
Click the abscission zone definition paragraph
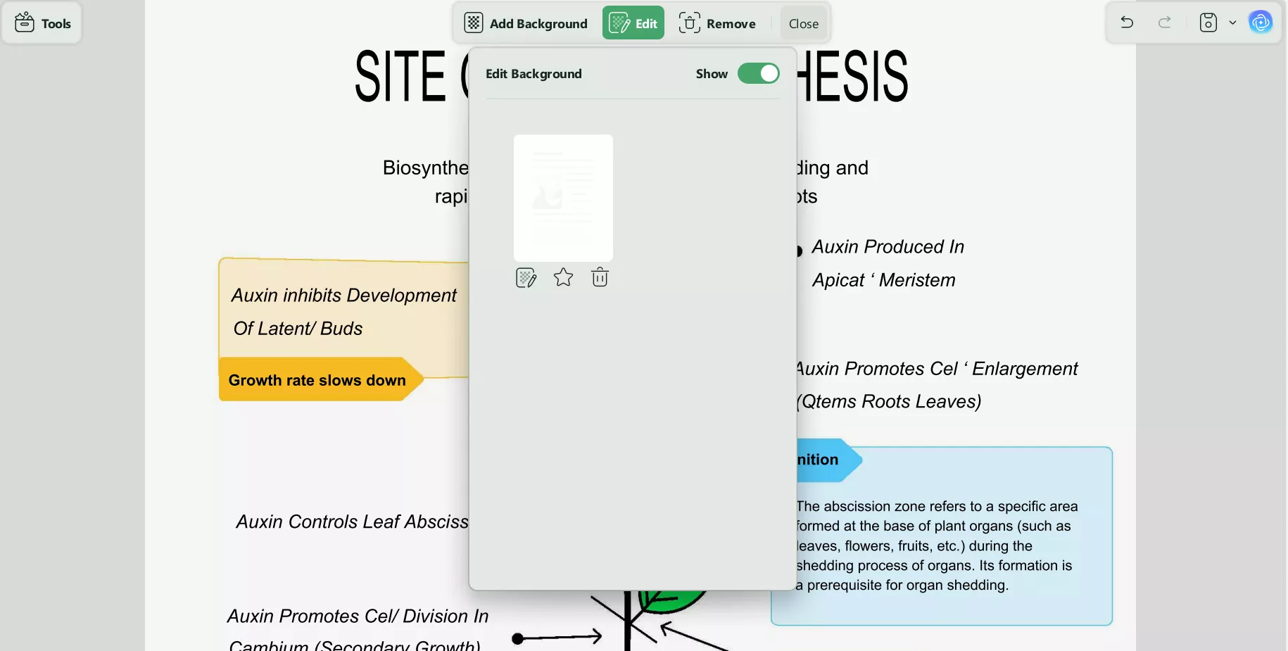[x=936, y=545]
